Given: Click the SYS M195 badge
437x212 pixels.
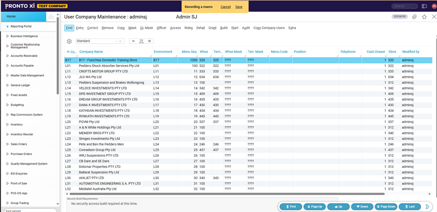Looking at the screenshot, I should pos(400,17).
